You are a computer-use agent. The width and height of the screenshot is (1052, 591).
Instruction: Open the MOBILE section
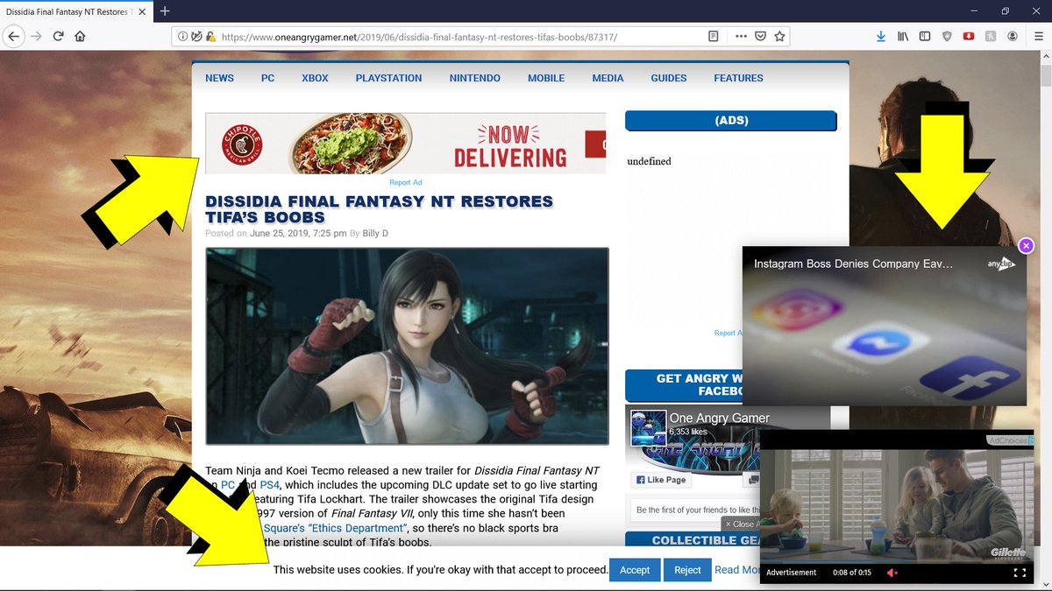point(546,78)
